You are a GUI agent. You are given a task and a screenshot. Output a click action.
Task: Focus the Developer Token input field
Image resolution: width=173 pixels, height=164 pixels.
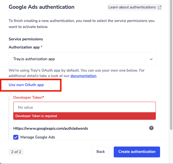tap(85, 107)
